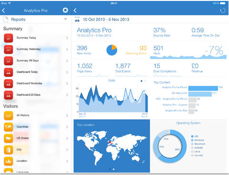This screenshot has height=175, width=229.
Task: Click the Reports document icon
Action: 6,20
